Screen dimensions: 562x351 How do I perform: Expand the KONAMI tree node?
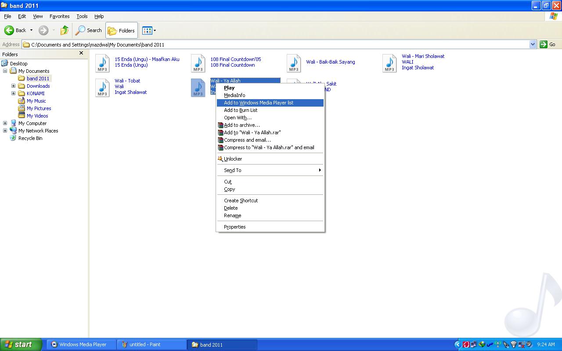click(x=13, y=93)
